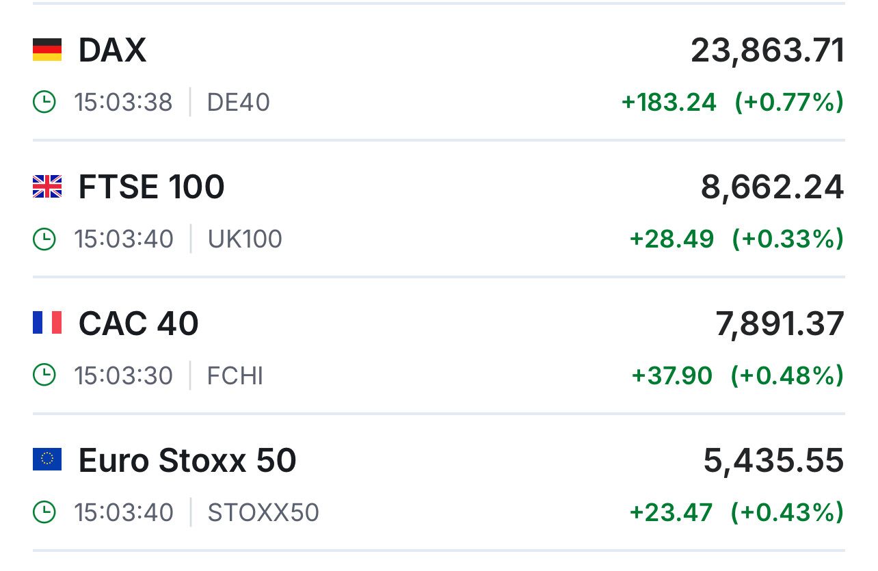Click the DE40 ticker symbol
Image resolution: width=878 pixels, height=571 pixels.
coord(239,103)
